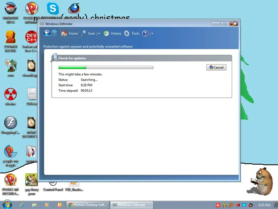Open the volume speaker tray icon

click(251, 205)
